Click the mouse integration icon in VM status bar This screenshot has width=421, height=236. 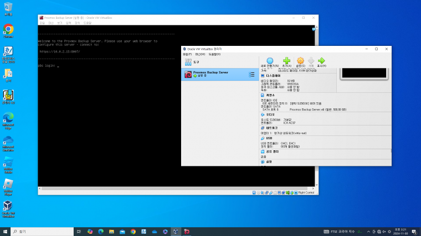tap(292, 192)
